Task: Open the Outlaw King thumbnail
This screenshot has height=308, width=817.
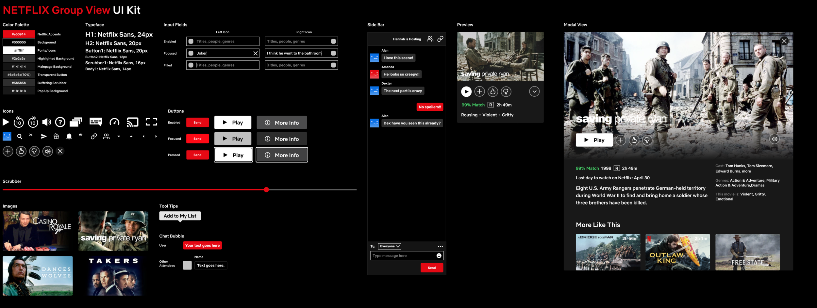Action: (x=678, y=252)
